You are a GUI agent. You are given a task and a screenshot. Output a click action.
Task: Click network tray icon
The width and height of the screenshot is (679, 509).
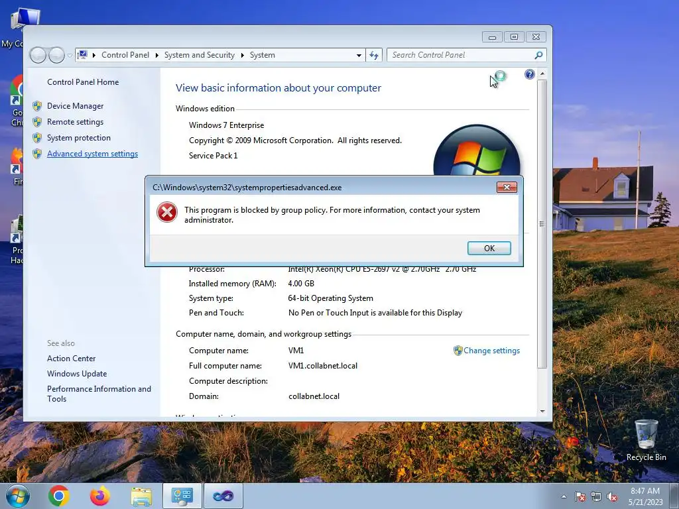coord(596,497)
